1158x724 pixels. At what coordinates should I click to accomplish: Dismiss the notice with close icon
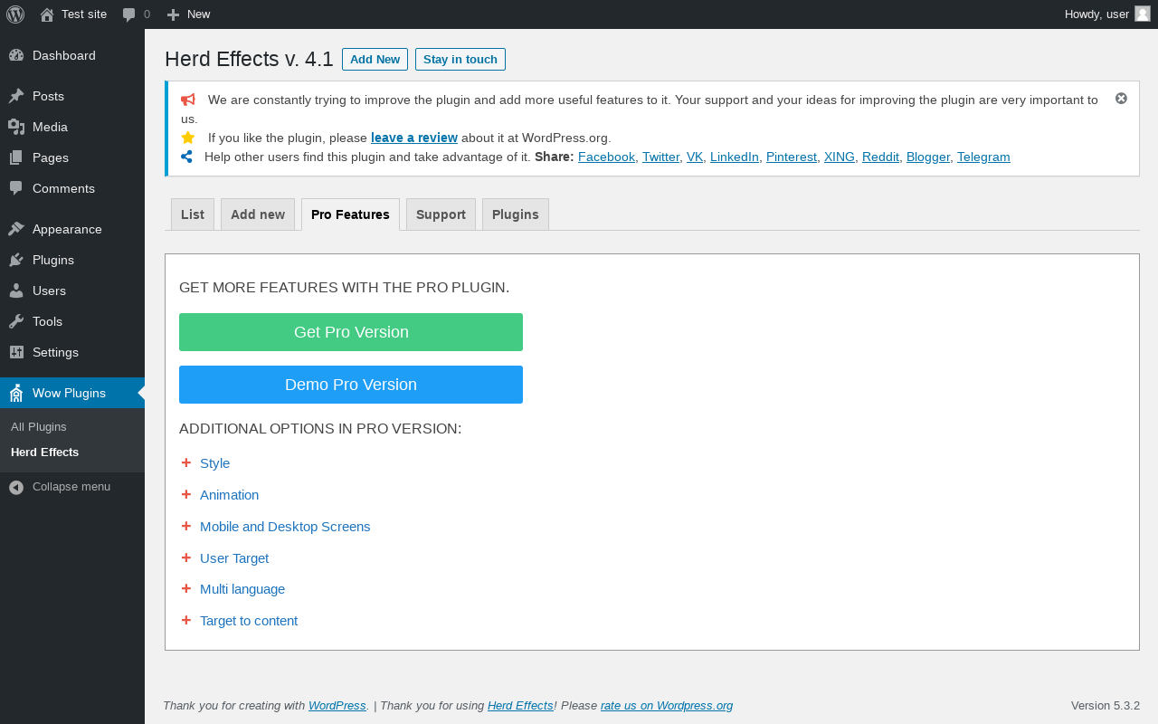click(1121, 98)
